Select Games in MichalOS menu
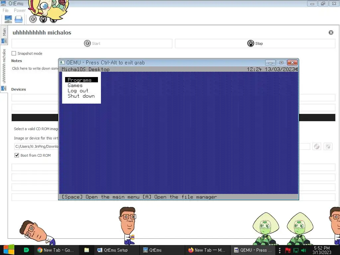The height and width of the screenshot is (255, 340). pos(75,85)
